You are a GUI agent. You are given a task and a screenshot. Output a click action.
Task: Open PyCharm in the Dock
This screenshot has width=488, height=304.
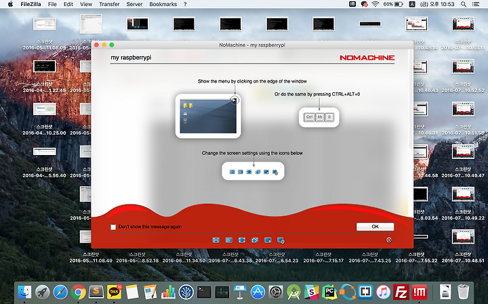(329, 292)
